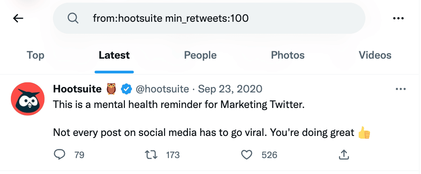Open Hootsuite owl profile picture

28,99
